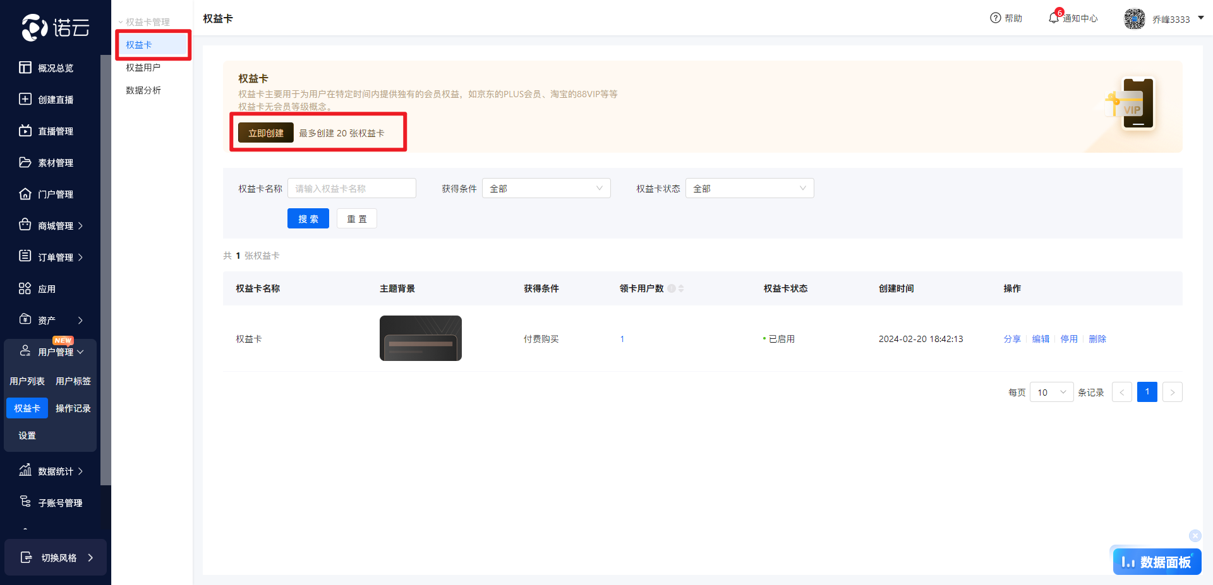Close the floating 数据面板 widget
The height and width of the screenshot is (585, 1213).
pos(1195,536)
